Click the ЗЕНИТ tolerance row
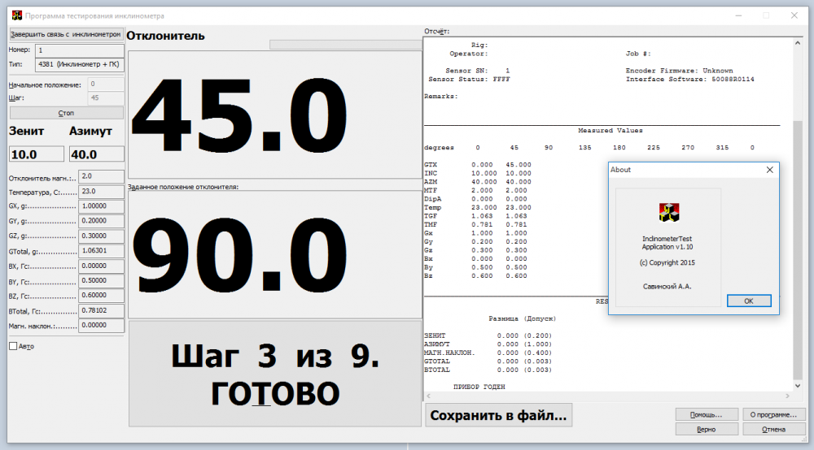This screenshot has width=814, height=450. coord(488,335)
